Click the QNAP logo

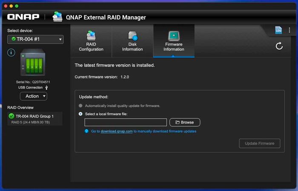click(23, 17)
